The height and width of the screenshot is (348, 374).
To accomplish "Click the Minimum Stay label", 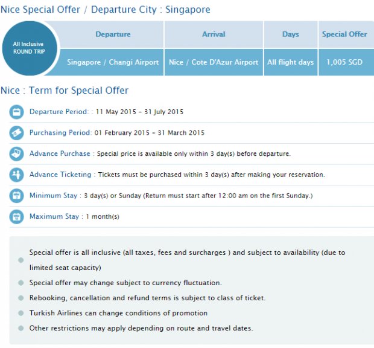I will pyautogui.click(x=54, y=196).
